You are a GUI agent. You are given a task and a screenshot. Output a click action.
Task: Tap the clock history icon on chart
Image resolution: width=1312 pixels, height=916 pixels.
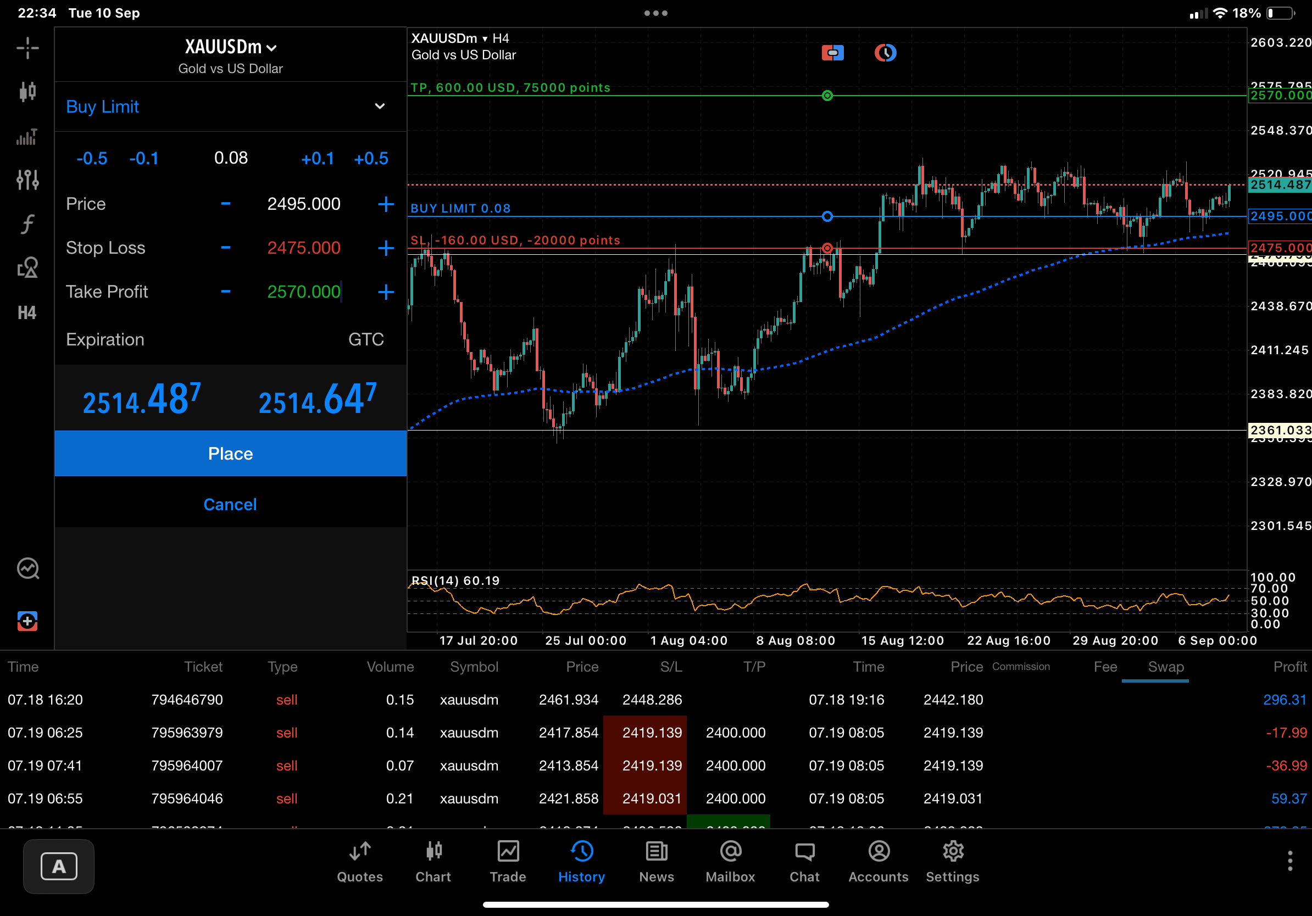[x=885, y=53]
